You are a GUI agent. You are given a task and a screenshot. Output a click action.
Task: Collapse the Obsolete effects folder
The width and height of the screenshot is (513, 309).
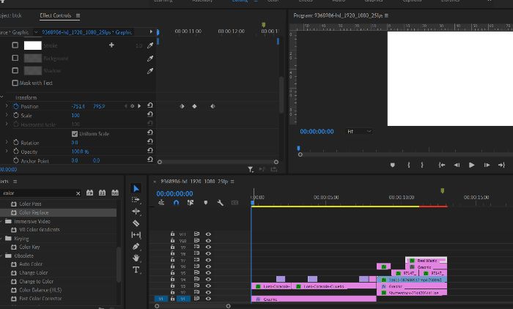(1, 256)
